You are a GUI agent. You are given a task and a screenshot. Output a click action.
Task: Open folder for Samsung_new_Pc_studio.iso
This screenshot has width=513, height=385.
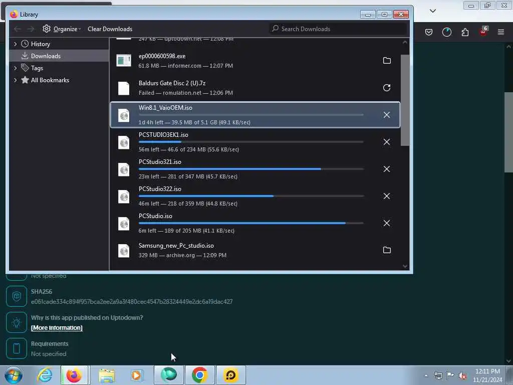[x=387, y=250]
